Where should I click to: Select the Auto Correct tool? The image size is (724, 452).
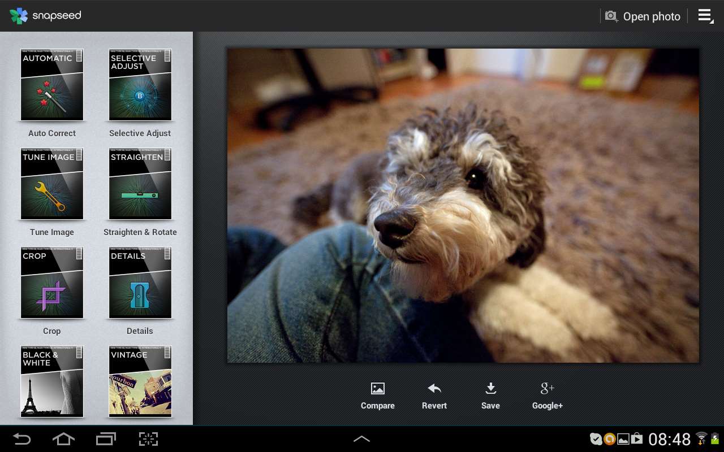51,85
